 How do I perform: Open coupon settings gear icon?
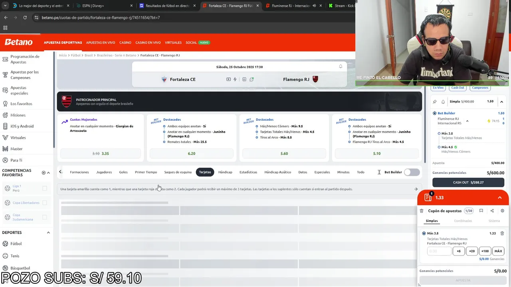pyautogui.click(x=502, y=211)
